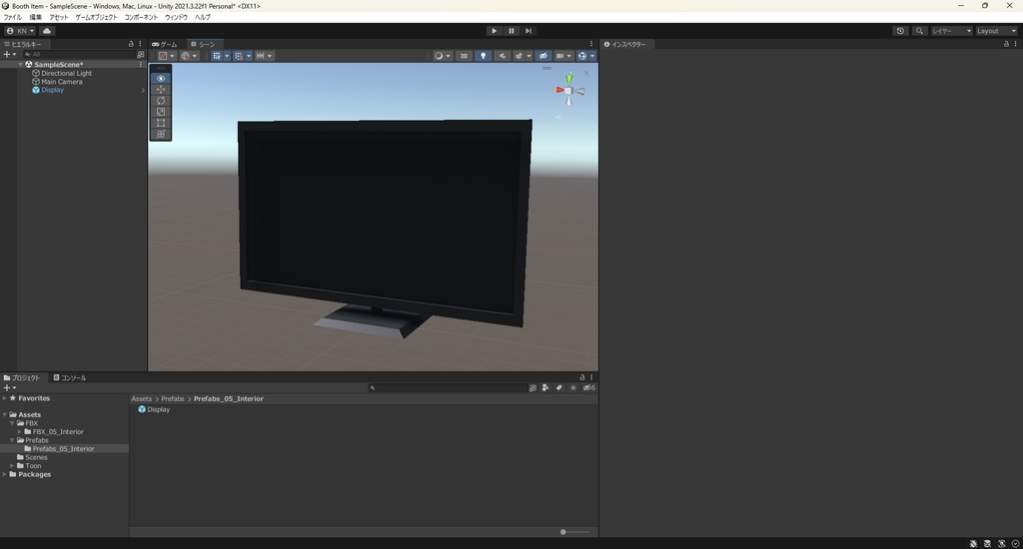Open Undo History in top toolbar
The width and height of the screenshot is (1023, 549).
pos(900,31)
